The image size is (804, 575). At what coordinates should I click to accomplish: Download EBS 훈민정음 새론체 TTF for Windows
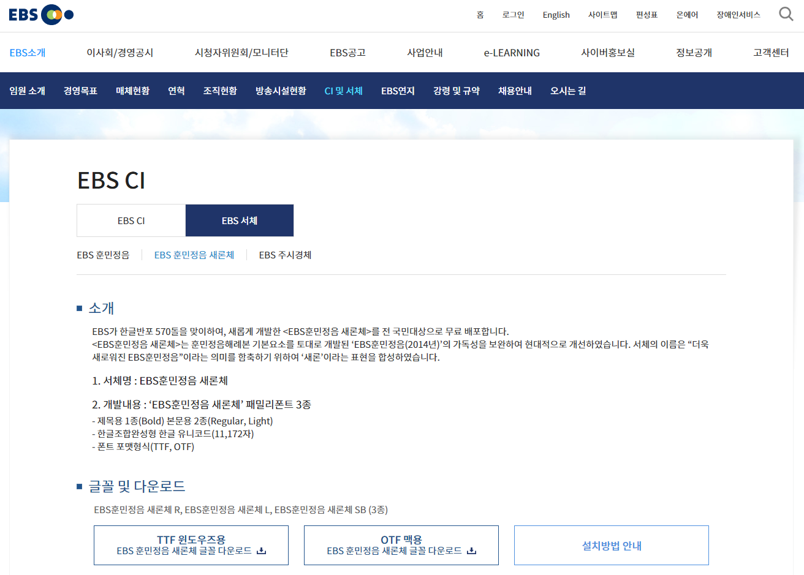pyautogui.click(x=191, y=545)
